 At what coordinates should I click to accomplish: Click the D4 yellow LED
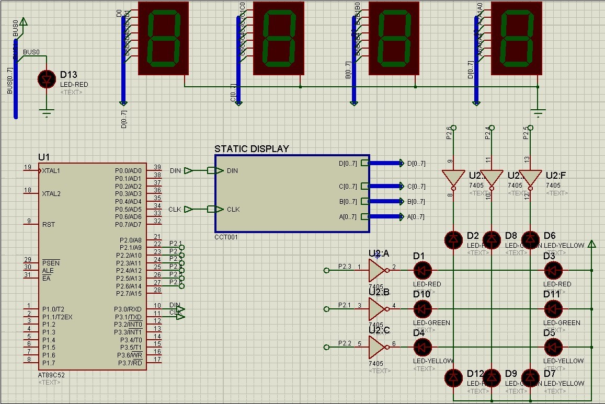423,347
